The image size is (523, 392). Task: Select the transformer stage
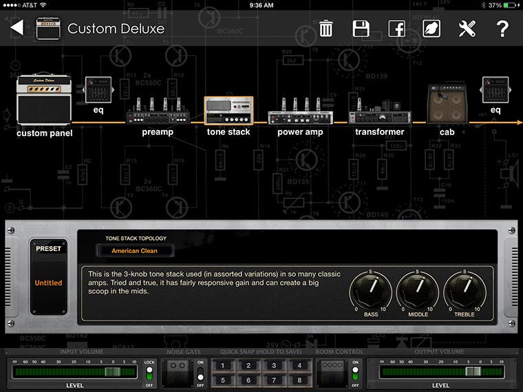380,111
